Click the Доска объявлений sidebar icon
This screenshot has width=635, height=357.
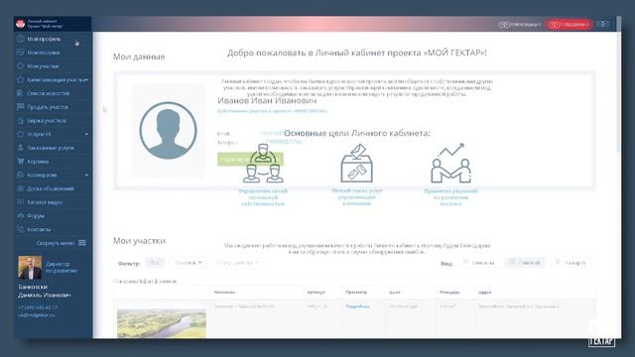[20, 188]
